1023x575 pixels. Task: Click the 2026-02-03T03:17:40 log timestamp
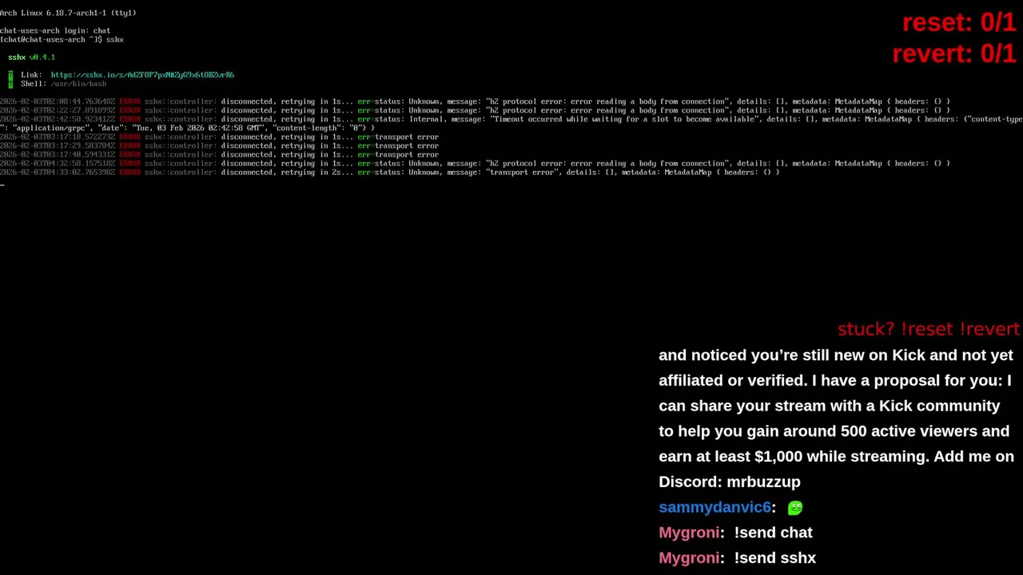(58, 155)
